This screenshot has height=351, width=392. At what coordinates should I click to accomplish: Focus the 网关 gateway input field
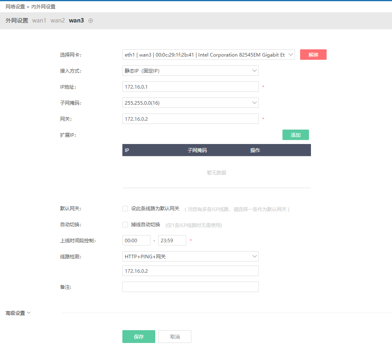tap(190, 119)
